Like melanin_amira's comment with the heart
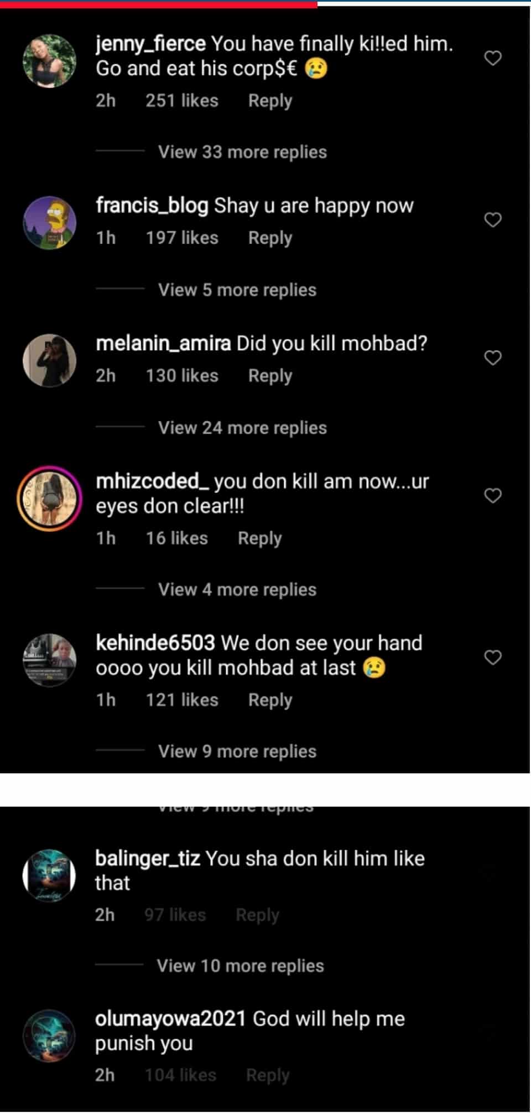This screenshot has height=1113, width=531. pyautogui.click(x=493, y=358)
